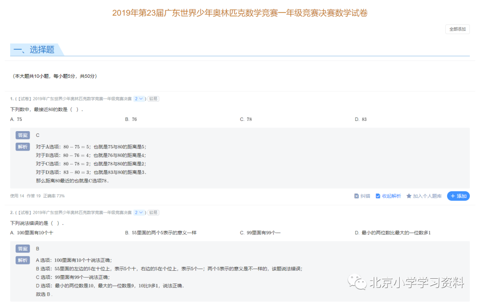
Task: Click the question text 下列数中，最接近80的数是
Action: click(x=47, y=110)
